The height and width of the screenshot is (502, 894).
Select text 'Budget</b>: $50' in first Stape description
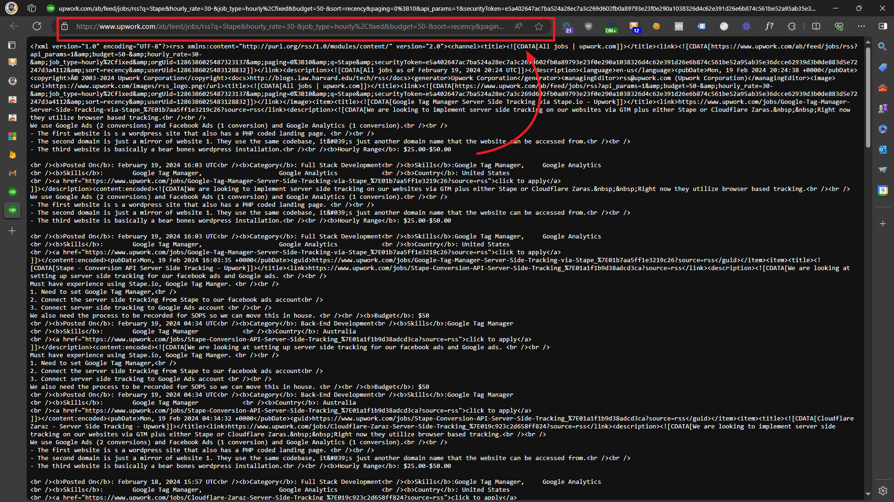click(401, 316)
